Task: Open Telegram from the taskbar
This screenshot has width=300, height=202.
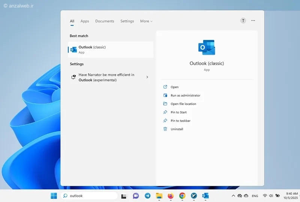Action: (x=147, y=196)
